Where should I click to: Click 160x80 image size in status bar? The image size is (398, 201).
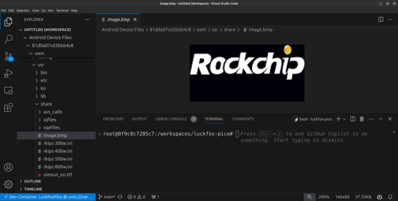(342, 197)
